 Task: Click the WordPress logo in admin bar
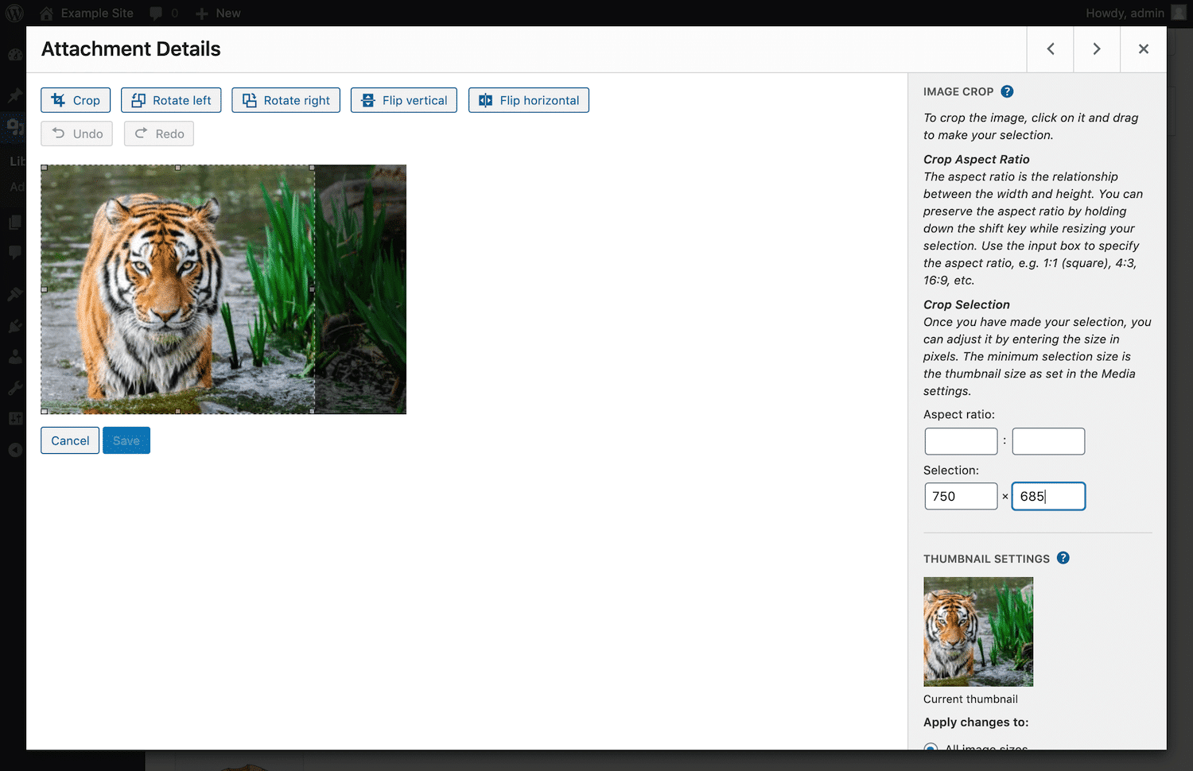click(x=13, y=13)
